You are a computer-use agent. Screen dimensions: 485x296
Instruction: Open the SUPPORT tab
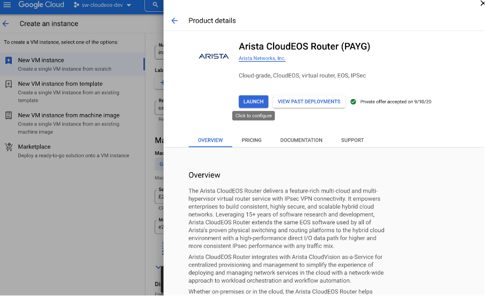(352, 140)
